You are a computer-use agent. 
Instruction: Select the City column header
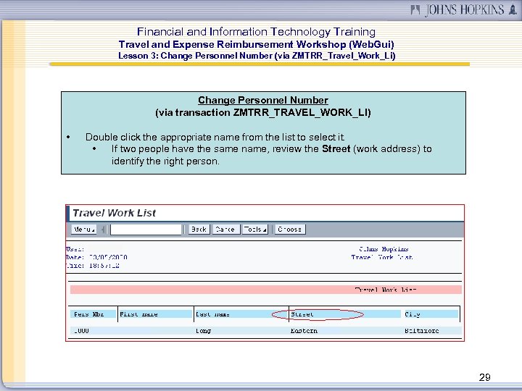click(431, 314)
